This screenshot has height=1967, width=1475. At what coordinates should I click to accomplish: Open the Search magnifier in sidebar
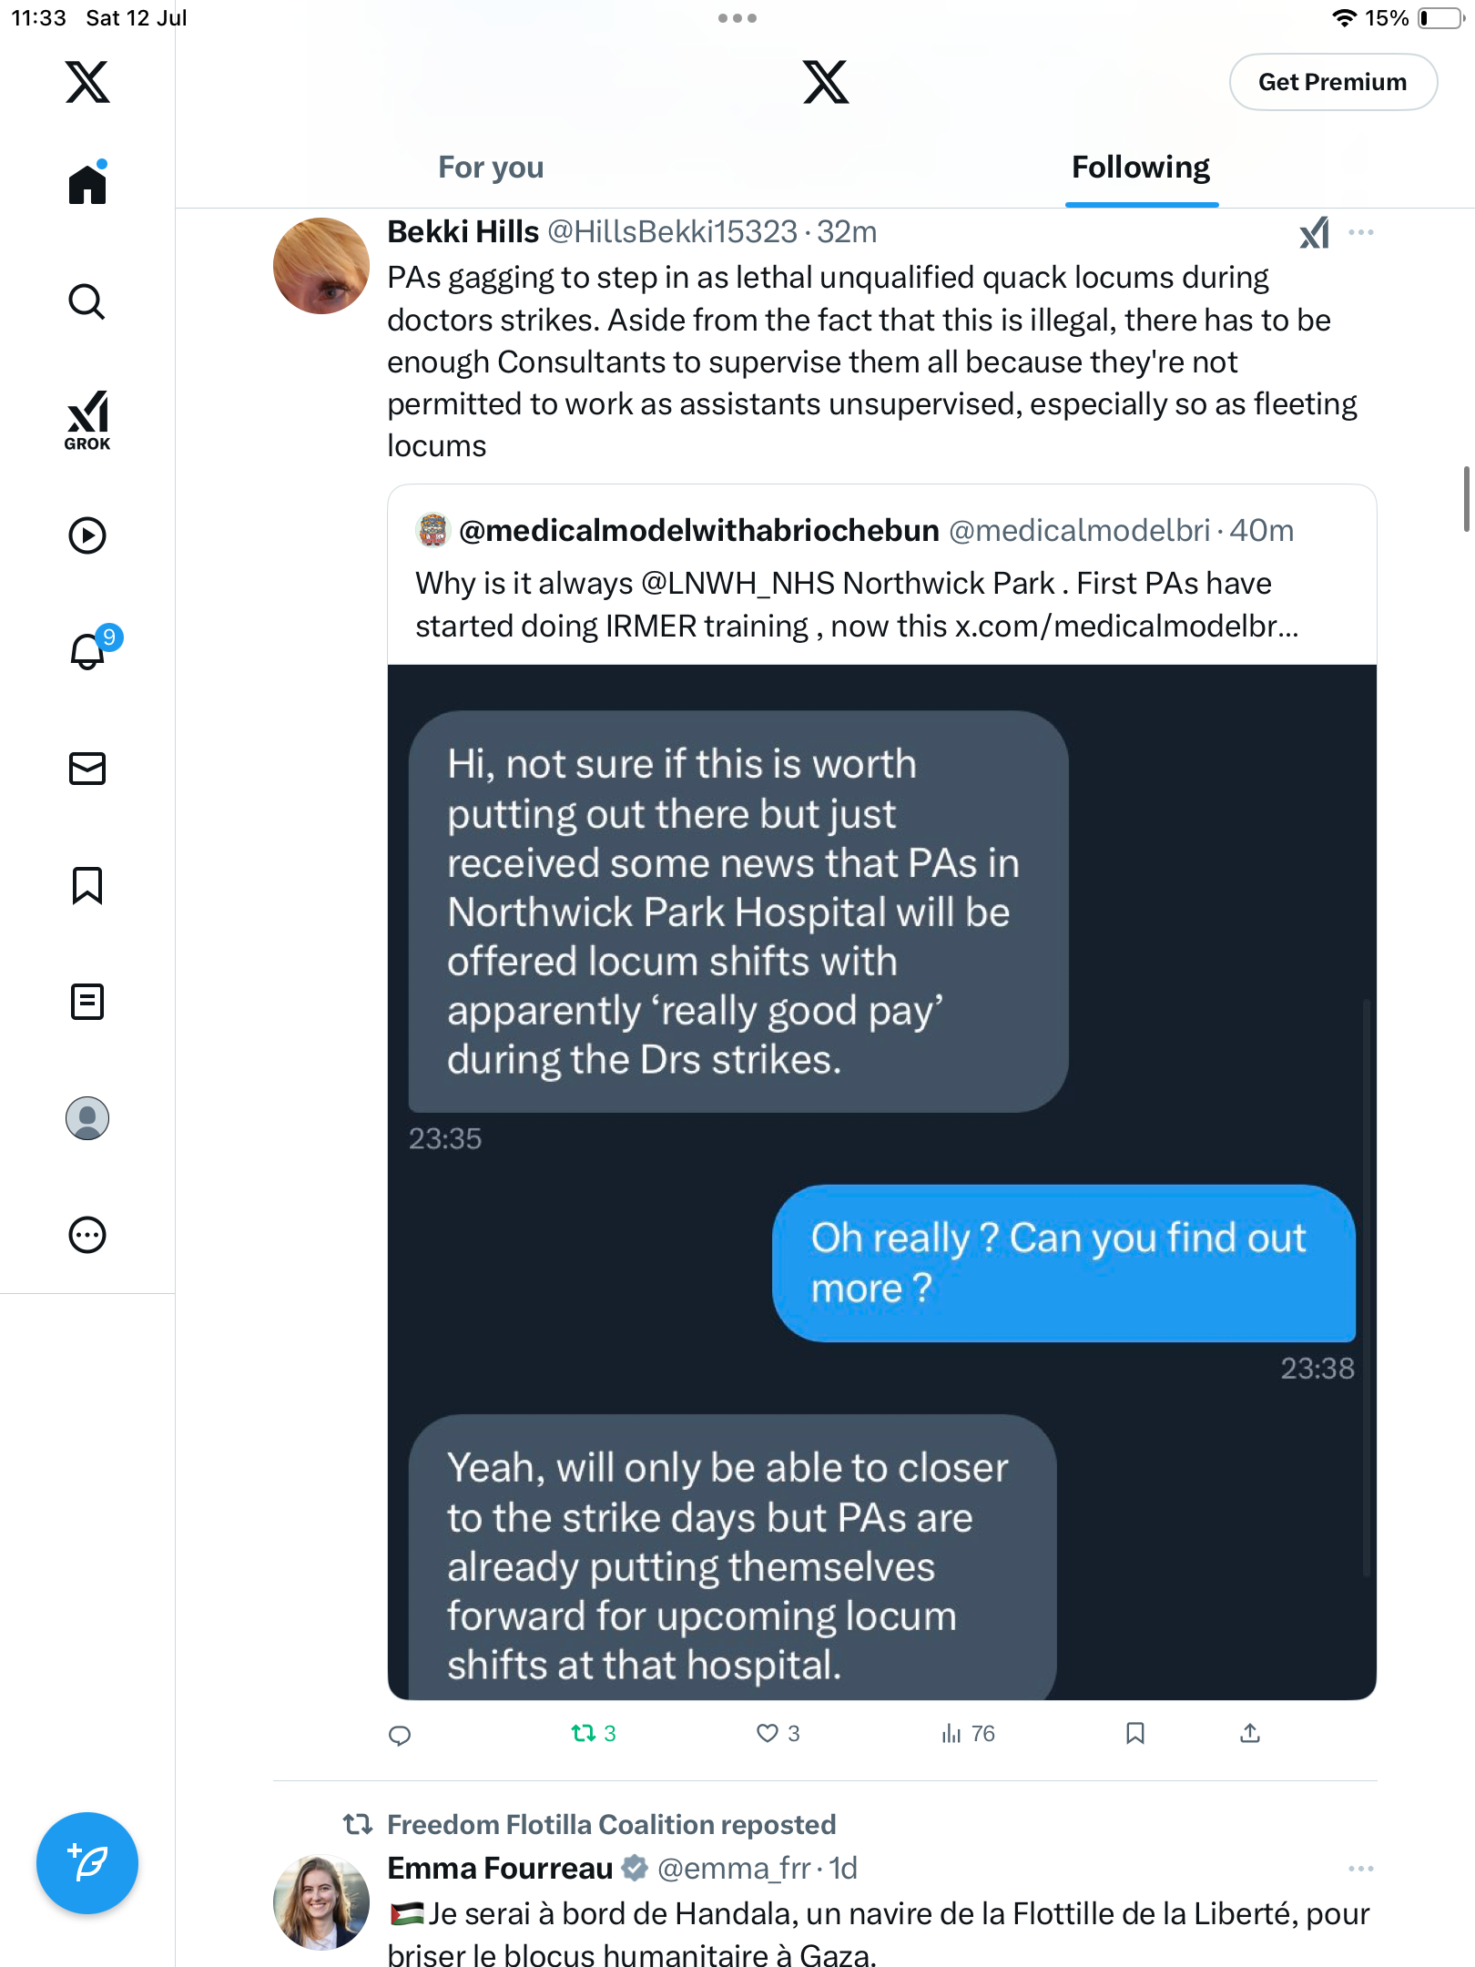pos(87,301)
